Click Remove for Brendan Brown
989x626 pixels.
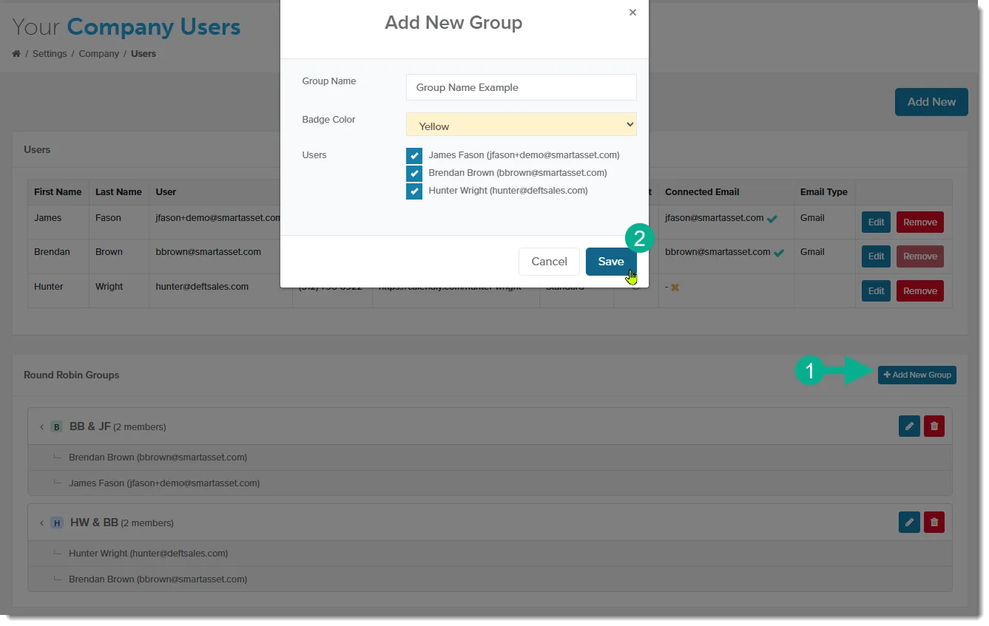click(x=920, y=256)
